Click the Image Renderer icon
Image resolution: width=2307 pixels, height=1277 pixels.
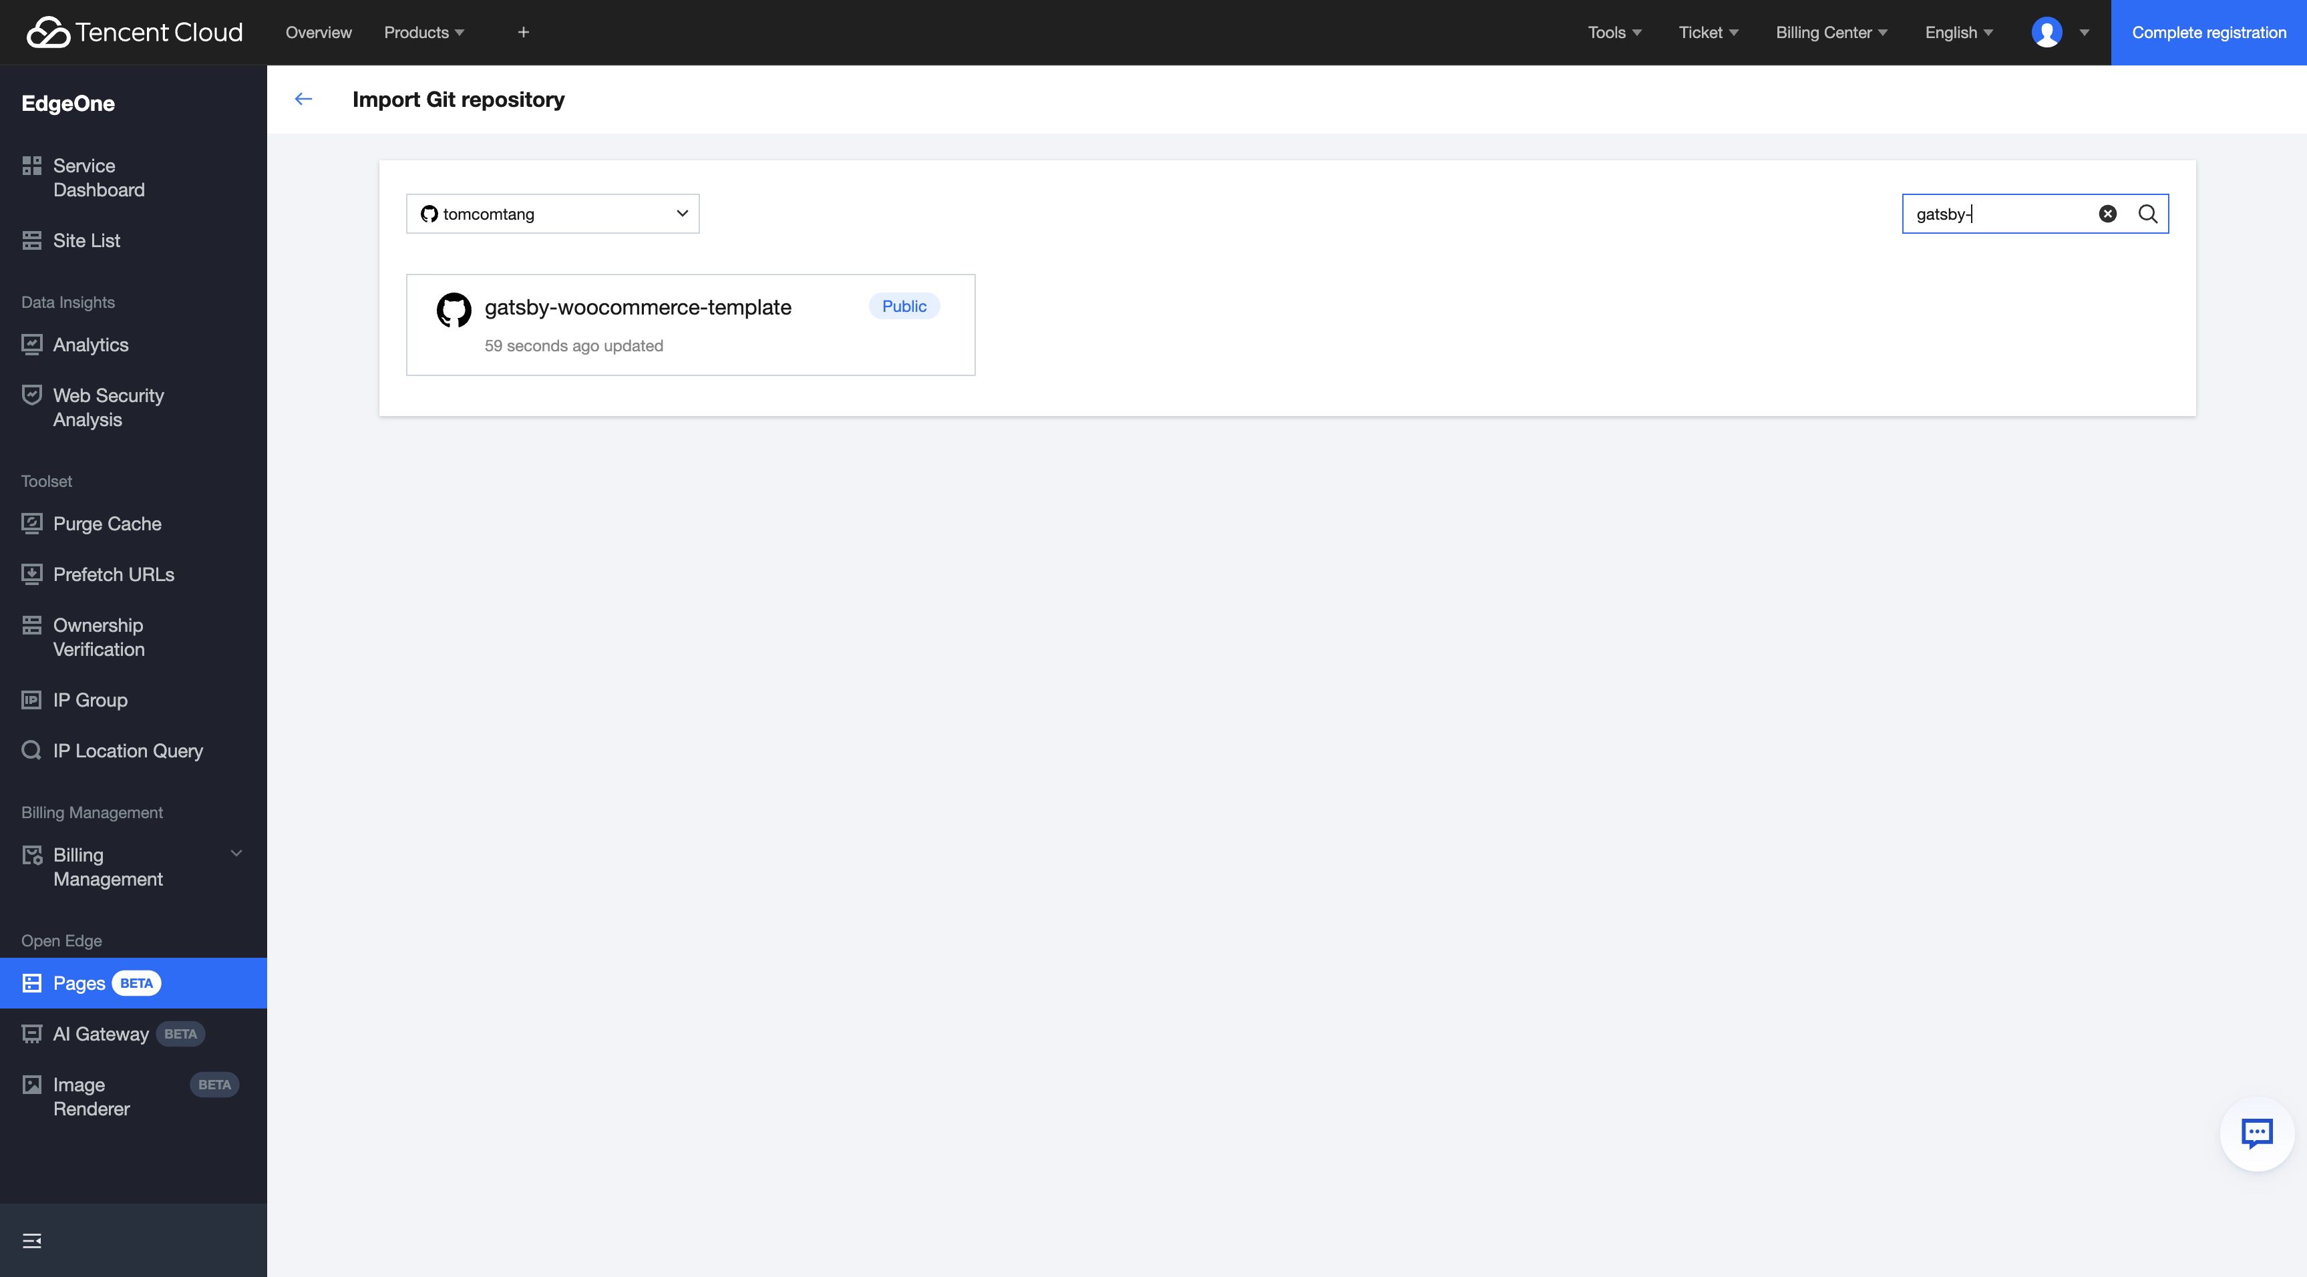31,1085
